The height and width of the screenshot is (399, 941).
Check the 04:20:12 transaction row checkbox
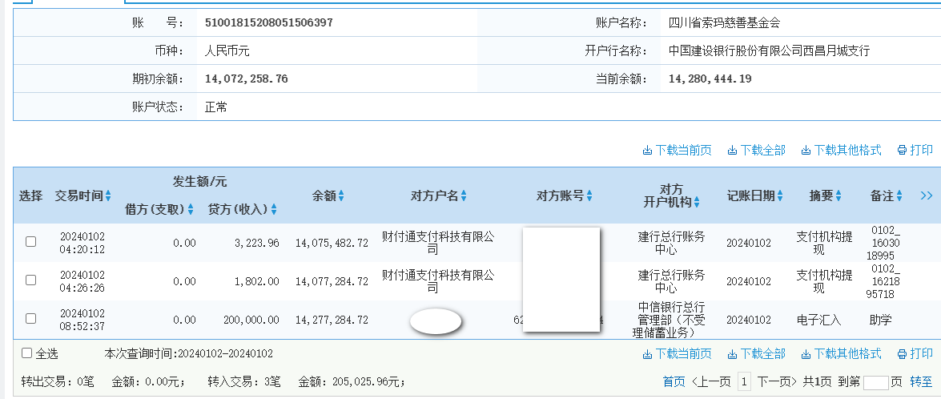[x=30, y=242]
